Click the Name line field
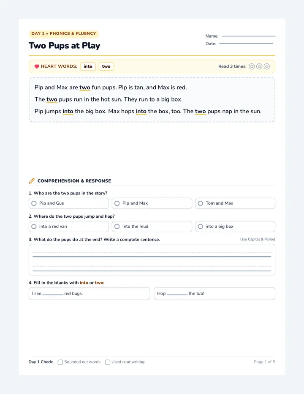The width and height of the screenshot is (304, 394). point(248,36)
